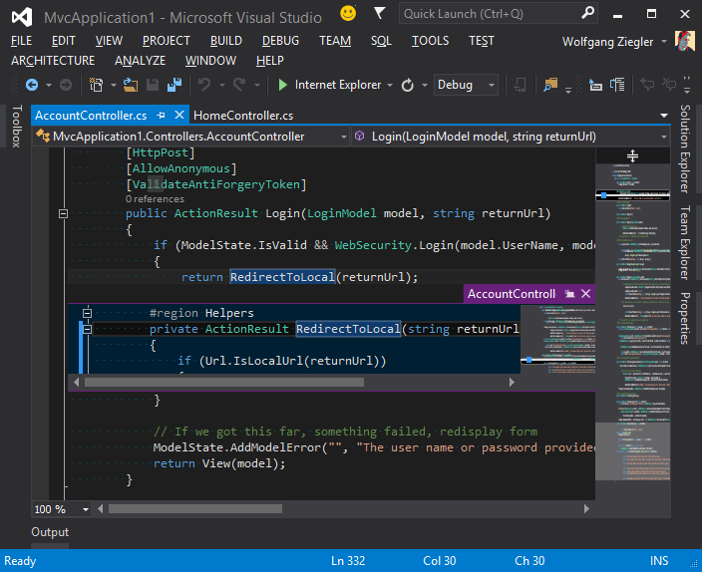Click the Open File folder icon
702x572 pixels.
click(131, 85)
